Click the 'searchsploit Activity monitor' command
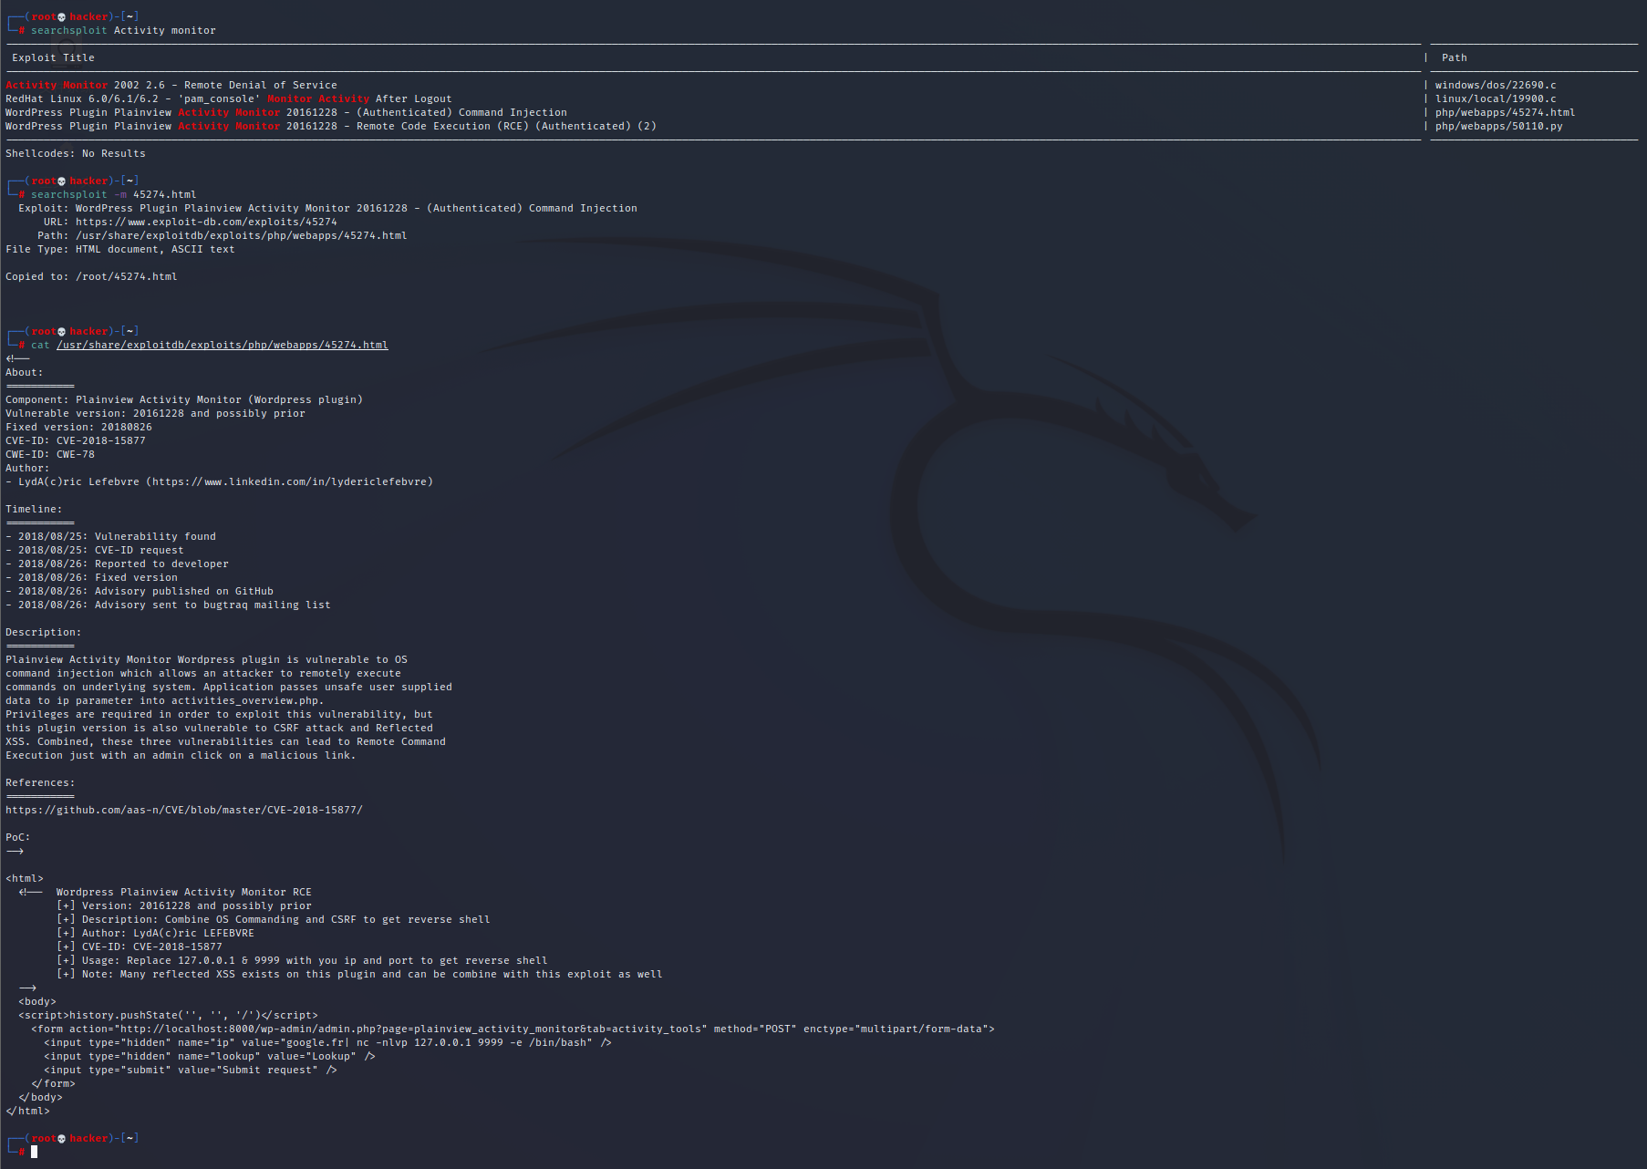This screenshot has width=1647, height=1169. tap(123, 30)
